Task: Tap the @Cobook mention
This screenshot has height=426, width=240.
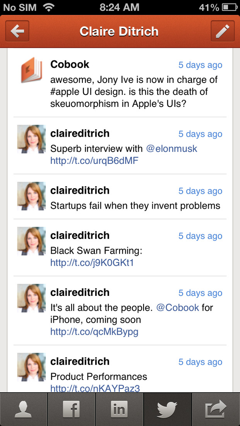Action: pyautogui.click(x=178, y=308)
